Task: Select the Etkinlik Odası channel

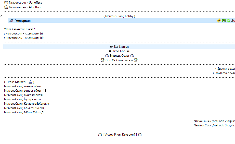Action: tap(119, 56)
